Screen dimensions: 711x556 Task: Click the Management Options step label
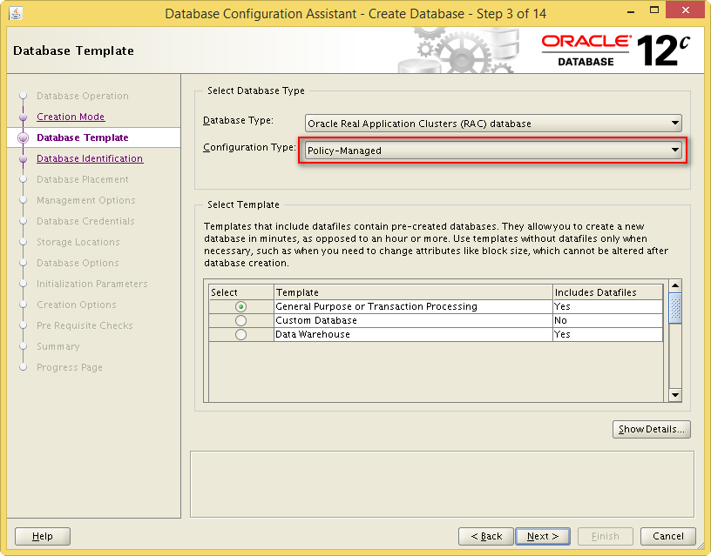86,200
